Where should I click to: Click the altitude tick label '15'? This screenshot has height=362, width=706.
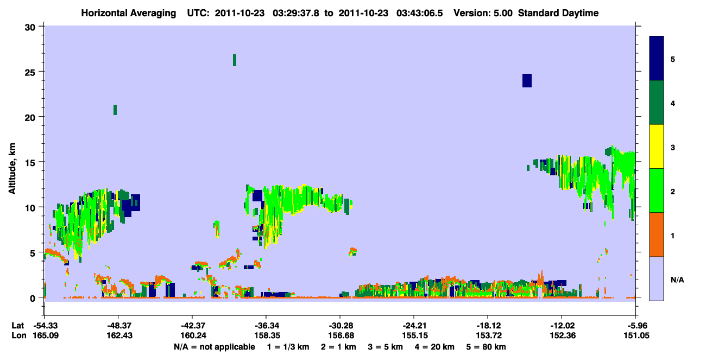point(31,162)
